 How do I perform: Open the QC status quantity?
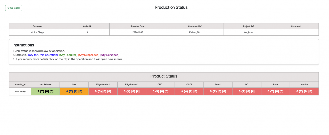pyautogui.click(x=247, y=91)
